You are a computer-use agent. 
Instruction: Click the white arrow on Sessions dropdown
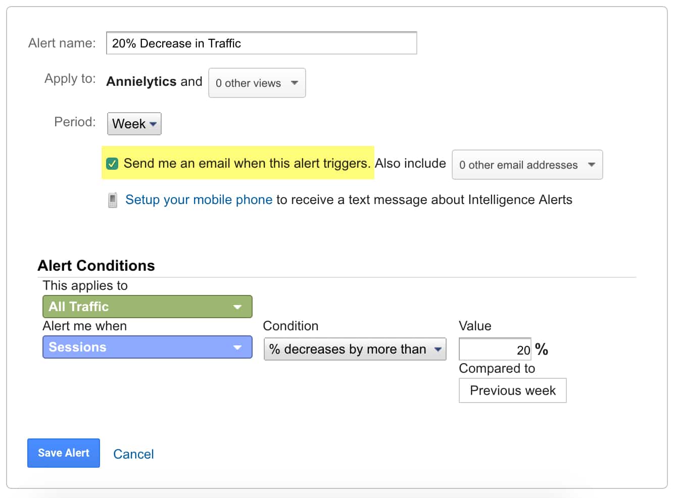(x=237, y=347)
